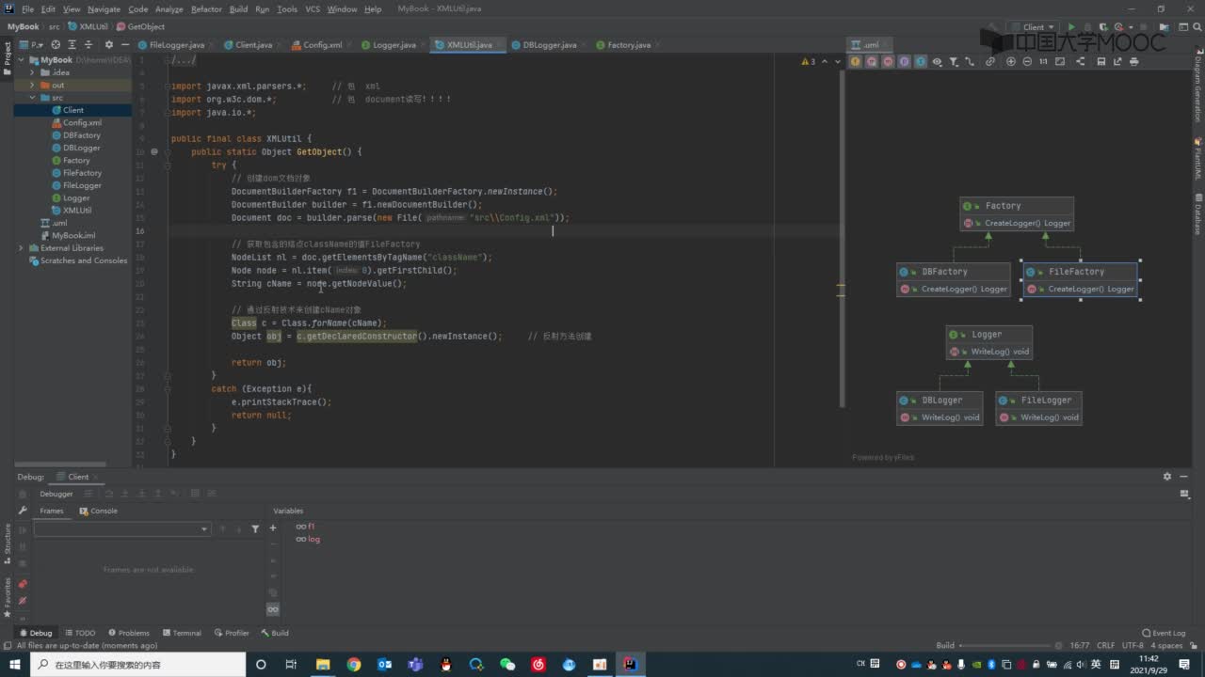This screenshot has width=1205, height=677.
Task: Toggle show watches glasses icon in Variables
Action: click(273, 609)
